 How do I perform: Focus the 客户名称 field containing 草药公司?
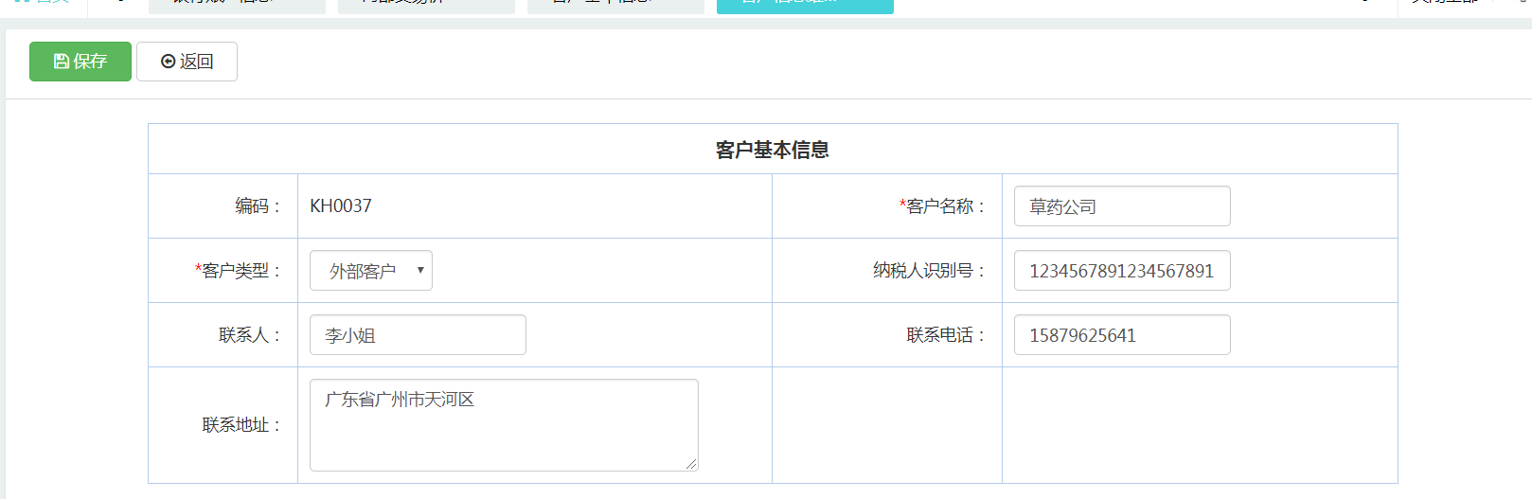1121,206
